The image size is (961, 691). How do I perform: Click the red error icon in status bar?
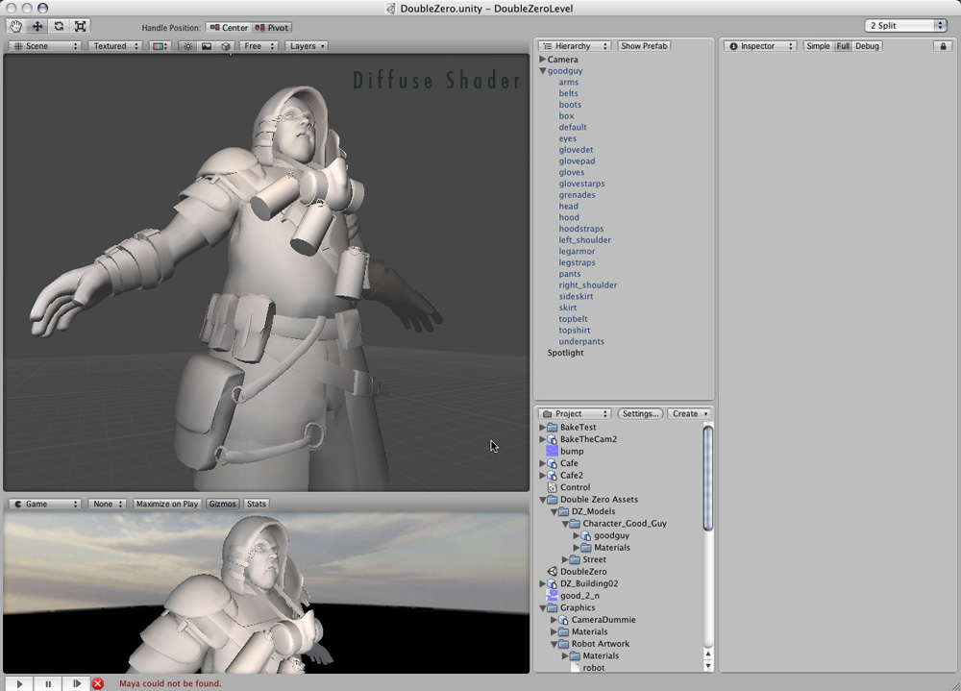point(97,683)
